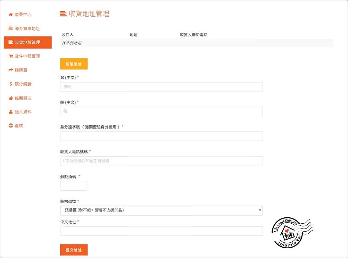Click the lifebuoy icon beside 查詢
Image resolution: width=348 pixels, height=258 pixels.
(x=11, y=126)
